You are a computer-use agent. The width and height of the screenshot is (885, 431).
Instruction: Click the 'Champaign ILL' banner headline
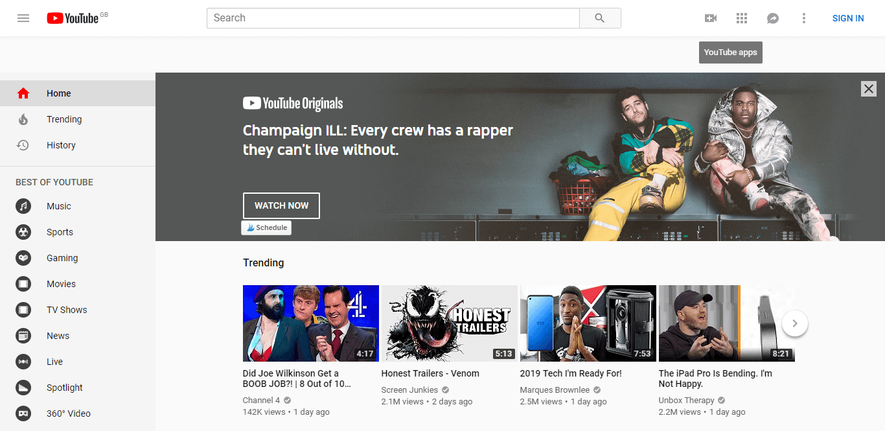pos(378,140)
